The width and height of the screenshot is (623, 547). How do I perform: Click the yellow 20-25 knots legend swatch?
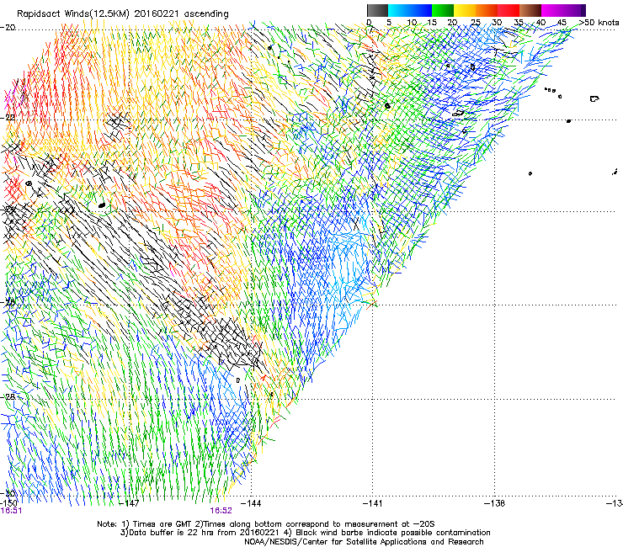tap(465, 10)
